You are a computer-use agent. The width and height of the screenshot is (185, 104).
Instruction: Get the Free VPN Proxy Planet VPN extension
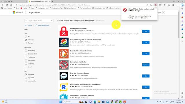[x=146, y=42]
